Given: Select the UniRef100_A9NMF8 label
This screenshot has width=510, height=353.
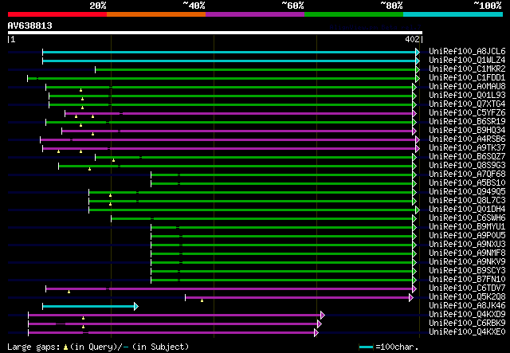Looking at the screenshot, I should (x=467, y=253).
